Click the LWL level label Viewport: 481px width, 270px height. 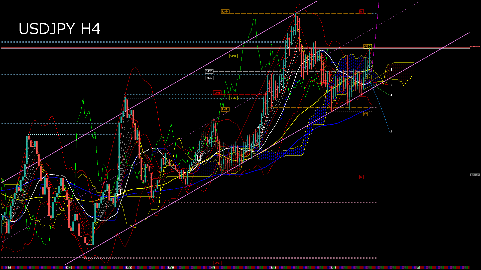click(225, 109)
